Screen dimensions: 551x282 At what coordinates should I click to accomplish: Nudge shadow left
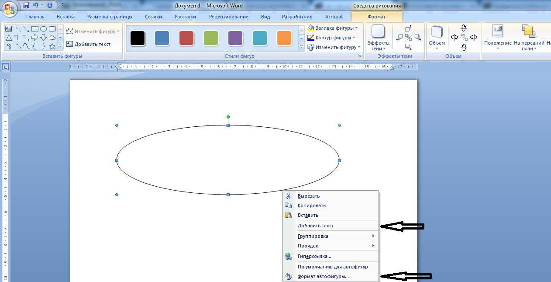(x=399, y=38)
